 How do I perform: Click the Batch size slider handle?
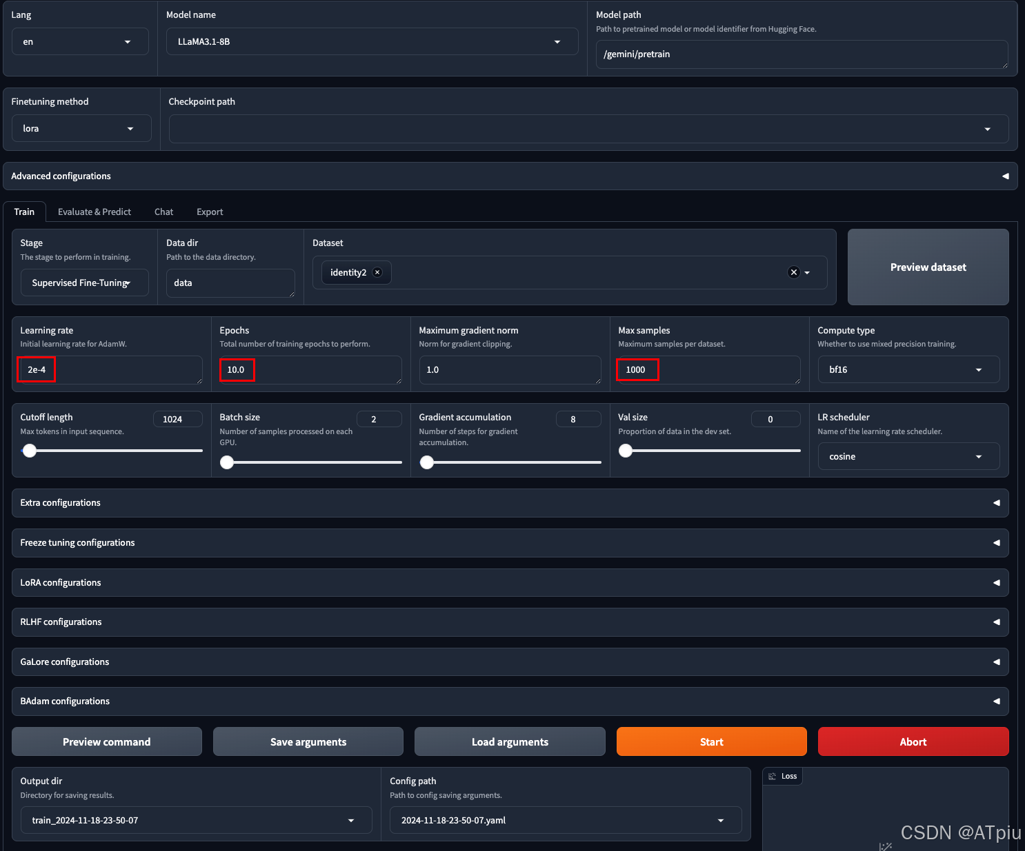tap(227, 462)
